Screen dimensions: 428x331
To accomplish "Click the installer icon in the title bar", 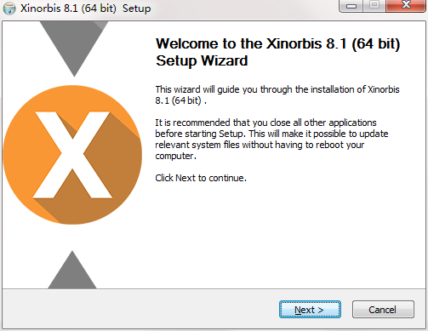I will [x=9, y=9].
